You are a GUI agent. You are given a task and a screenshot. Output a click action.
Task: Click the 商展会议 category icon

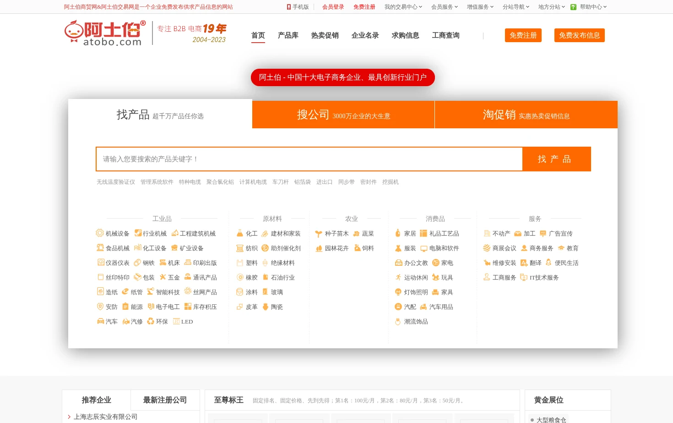tap(487, 248)
